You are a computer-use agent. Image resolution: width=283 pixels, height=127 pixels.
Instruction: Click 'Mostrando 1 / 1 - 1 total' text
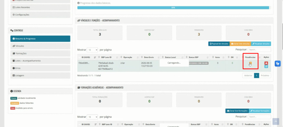(x=89, y=76)
